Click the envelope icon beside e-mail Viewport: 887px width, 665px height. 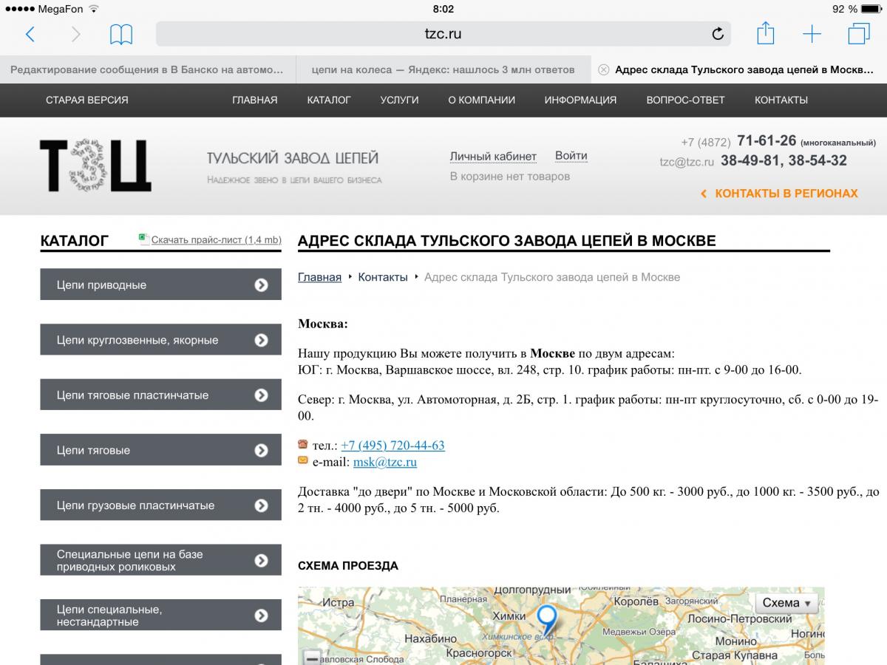coord(303,460)
